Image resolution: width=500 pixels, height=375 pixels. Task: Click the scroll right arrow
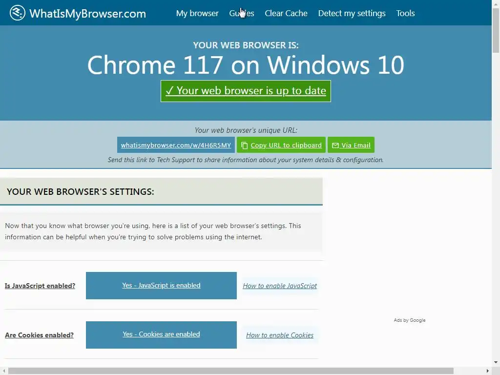coord(488,371)
